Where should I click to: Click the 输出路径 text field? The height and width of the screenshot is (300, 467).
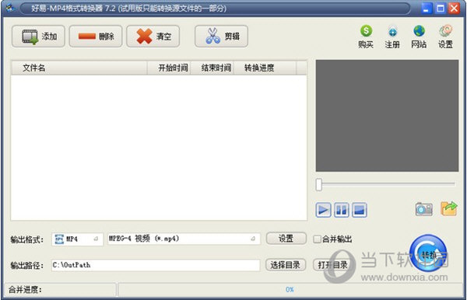(156, 265)
